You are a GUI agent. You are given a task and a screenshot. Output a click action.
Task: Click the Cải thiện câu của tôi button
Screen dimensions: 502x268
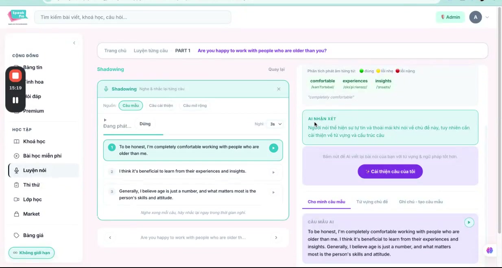coord(390,171)
